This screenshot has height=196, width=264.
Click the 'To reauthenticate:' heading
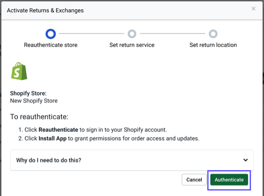point(39,116)
